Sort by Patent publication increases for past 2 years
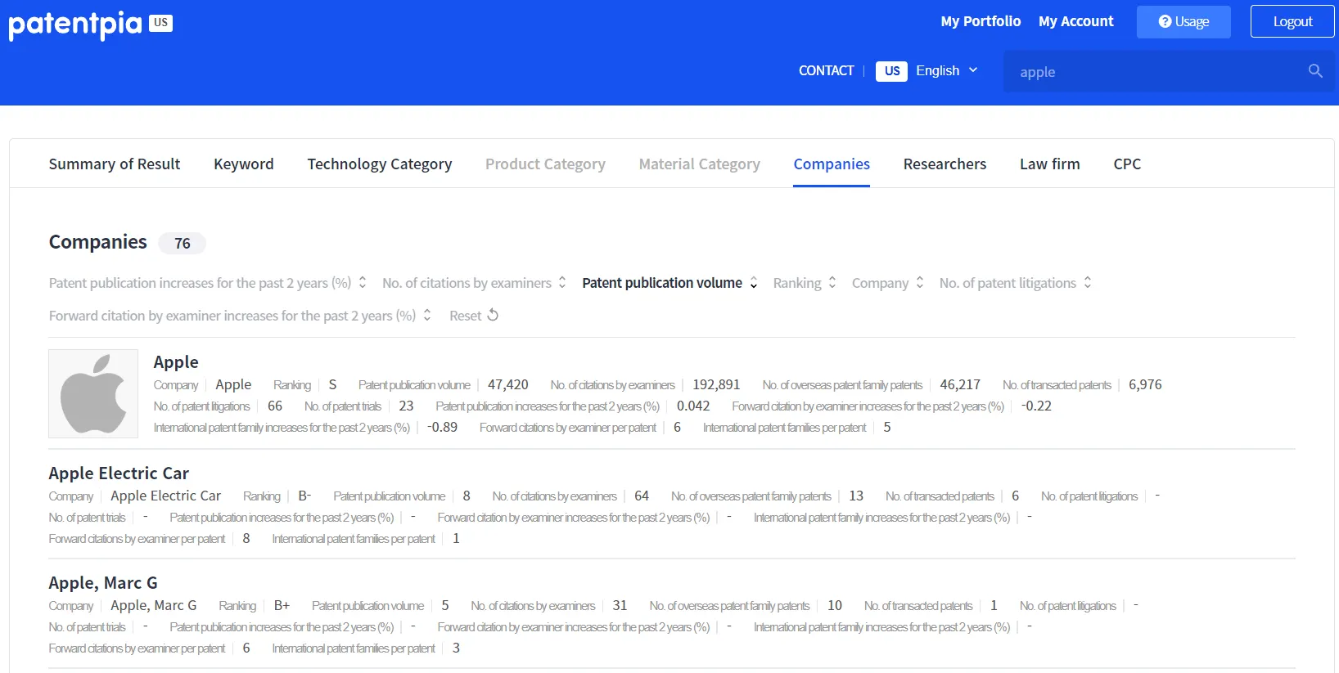 click(208, 283)
